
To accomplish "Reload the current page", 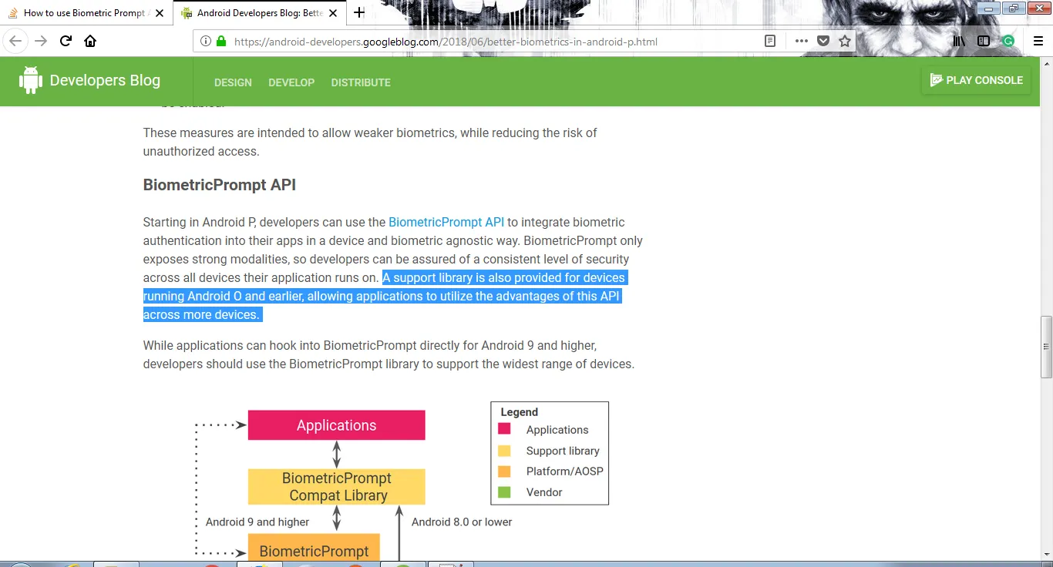I will [66, 42].
